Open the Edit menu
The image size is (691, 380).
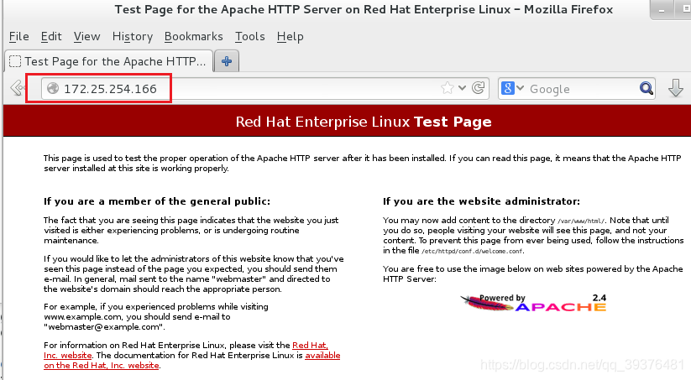(x=51, y=37)
